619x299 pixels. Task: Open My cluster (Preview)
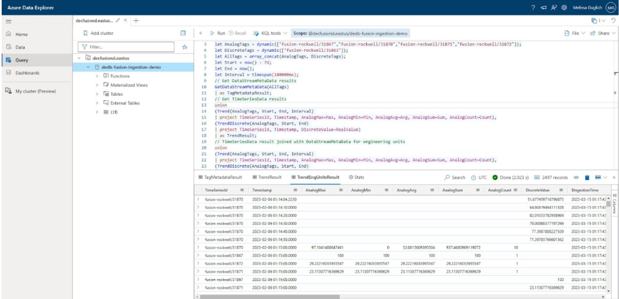coord(36,91)
